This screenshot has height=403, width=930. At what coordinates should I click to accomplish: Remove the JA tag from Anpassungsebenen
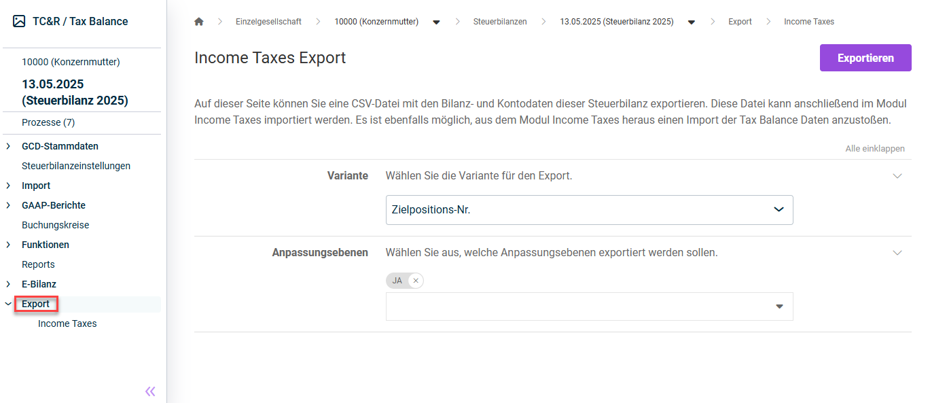coord(416,281)
